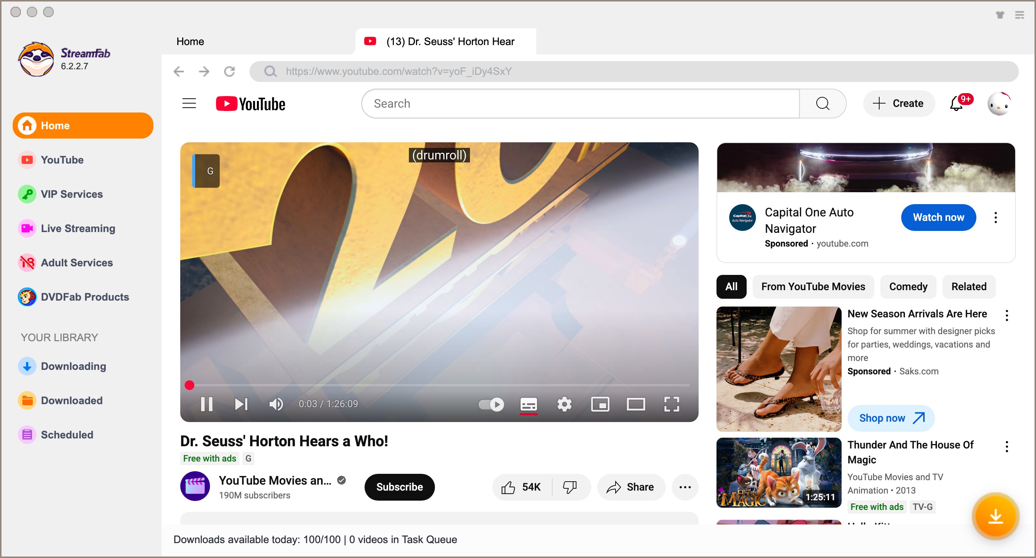This screenshot has height=558, width=1036.
Task: Go forward to next page
Action: [204, 72]
